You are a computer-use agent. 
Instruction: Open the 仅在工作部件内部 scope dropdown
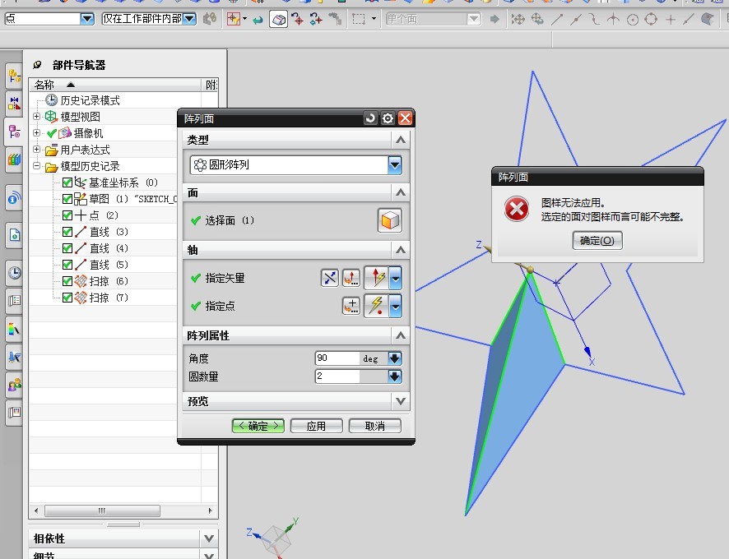(x=189, y=19)
